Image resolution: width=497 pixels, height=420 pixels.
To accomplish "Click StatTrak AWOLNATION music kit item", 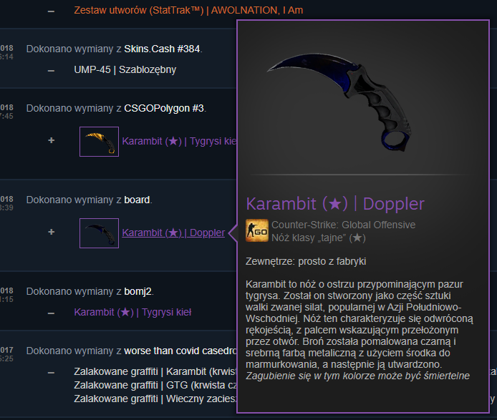I will click(x=188, y=10).
